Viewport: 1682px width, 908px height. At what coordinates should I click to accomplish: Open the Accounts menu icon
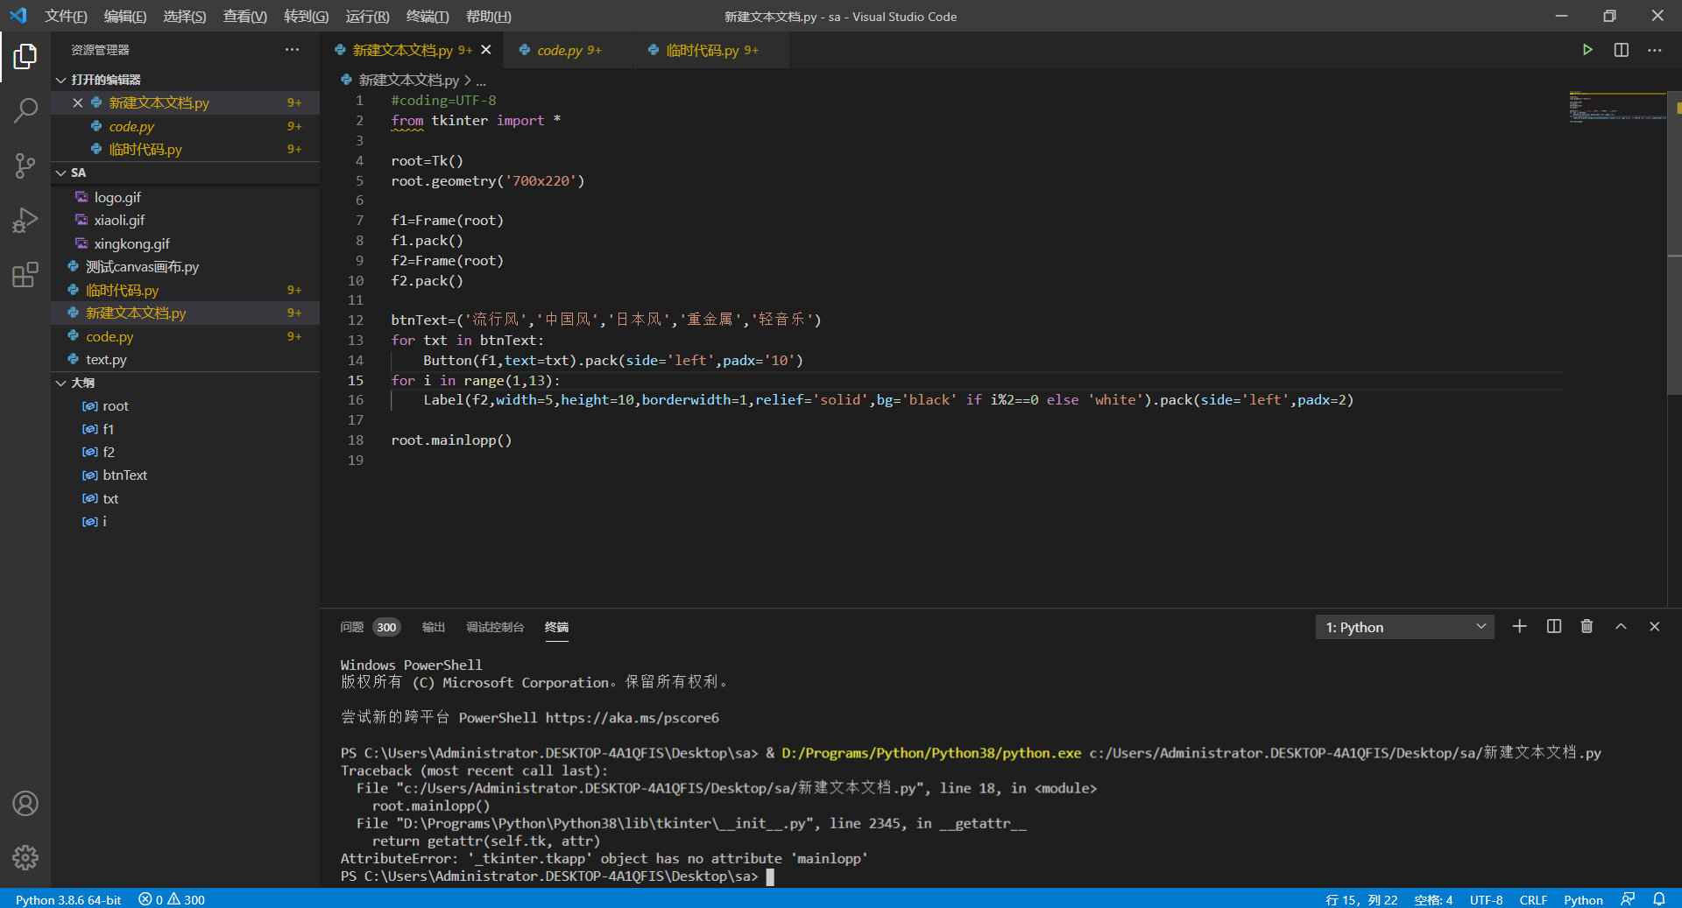[25, 803]
